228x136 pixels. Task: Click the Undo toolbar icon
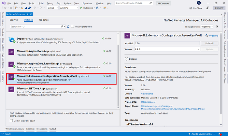pos(35,8)
